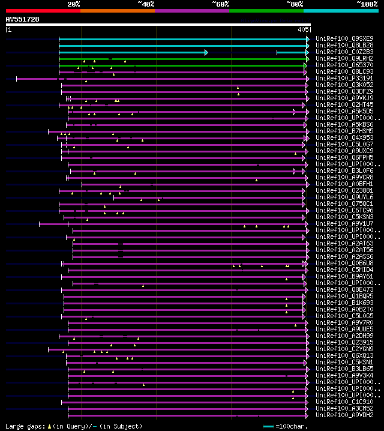Select the UniRef100_Q4X953 label
Screen dimensions: 384x431
(x=344, y=137)
